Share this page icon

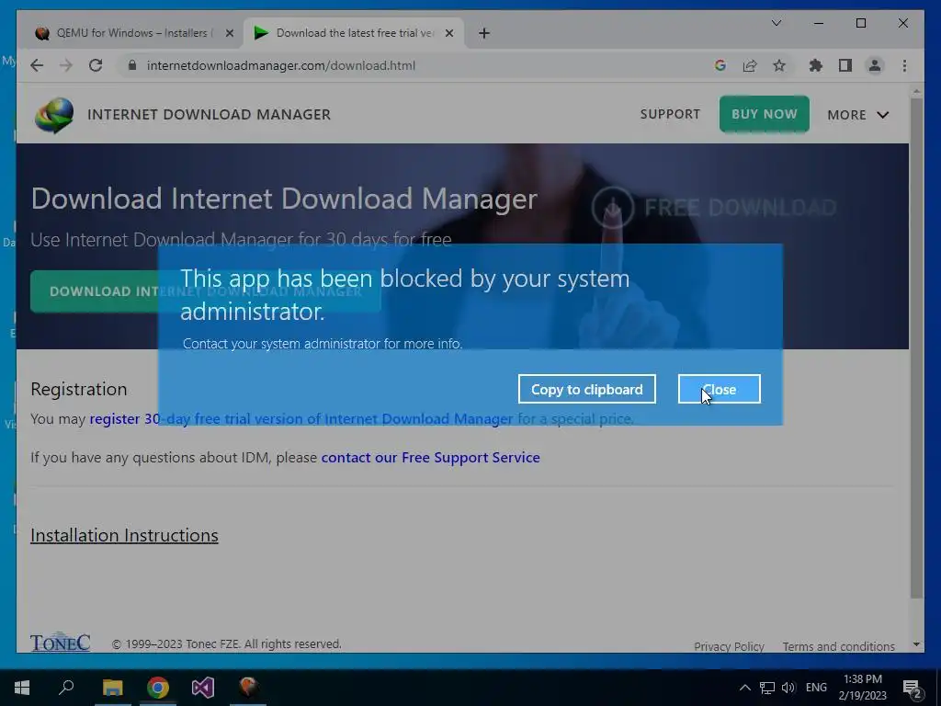[750, 65]
